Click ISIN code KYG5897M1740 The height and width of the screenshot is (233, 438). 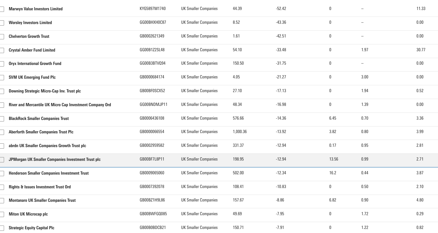(x=153, y=8)
